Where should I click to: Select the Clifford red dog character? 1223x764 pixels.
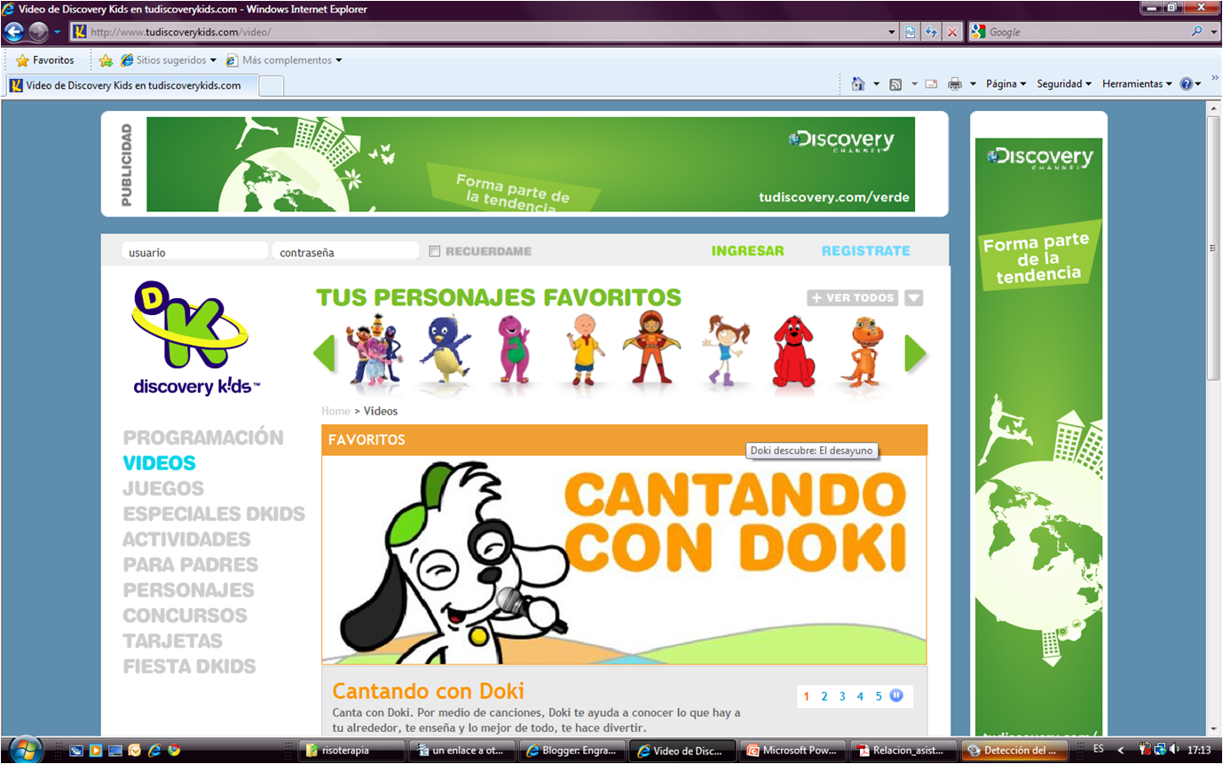pos(792,351)
